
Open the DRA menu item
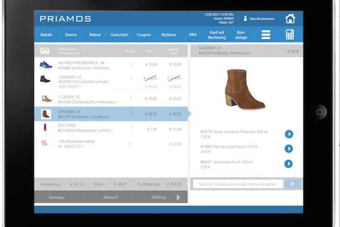tap(193, 35)
